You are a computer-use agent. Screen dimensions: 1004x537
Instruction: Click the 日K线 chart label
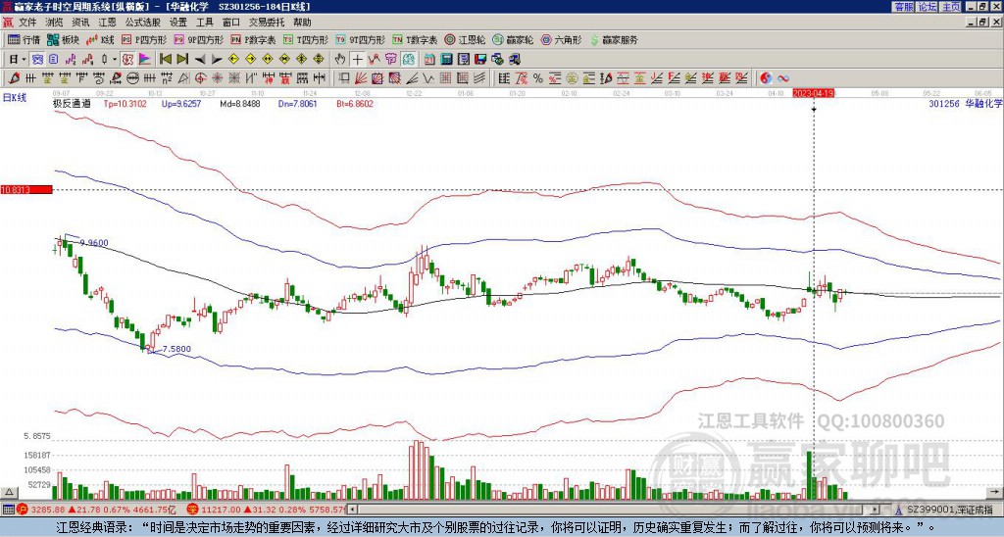point(15,98)
